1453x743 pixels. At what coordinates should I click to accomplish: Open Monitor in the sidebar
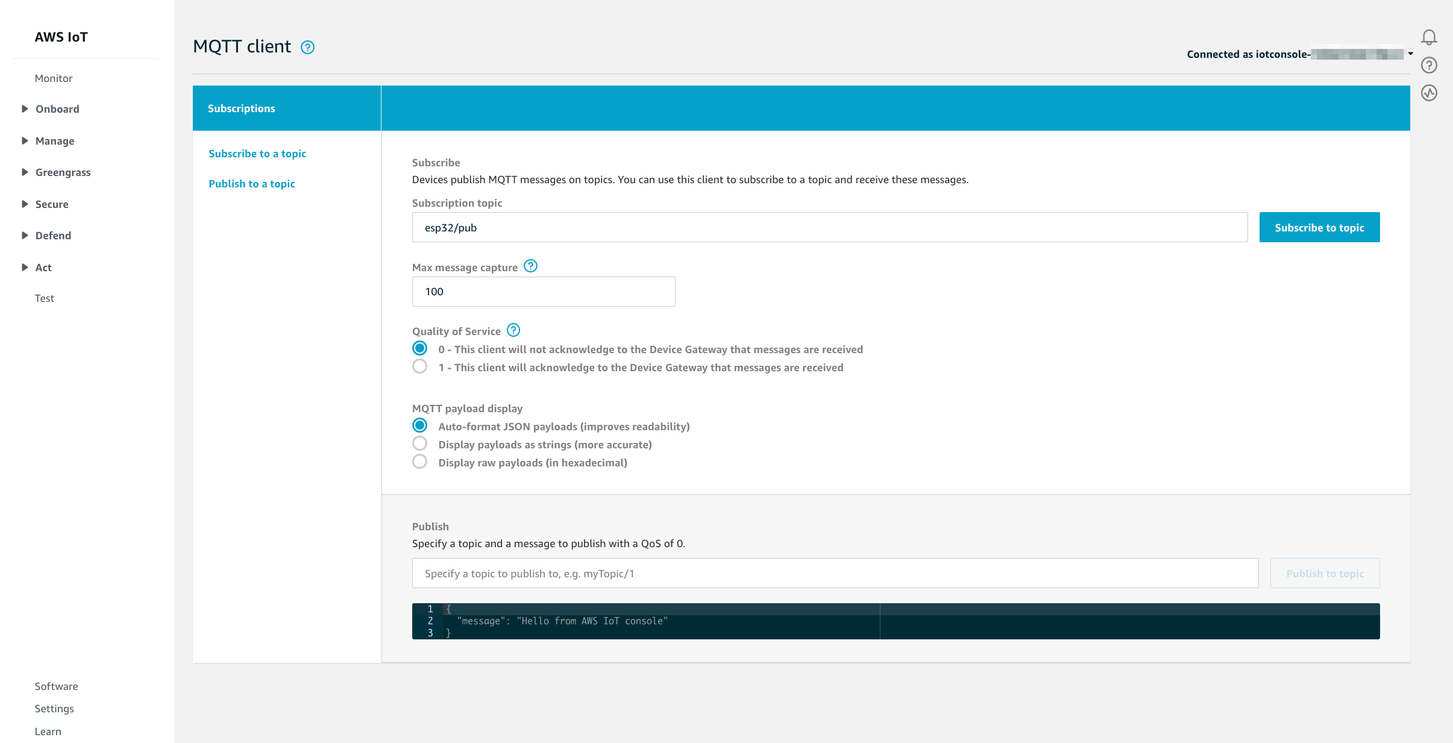click(x=54, y=78)
